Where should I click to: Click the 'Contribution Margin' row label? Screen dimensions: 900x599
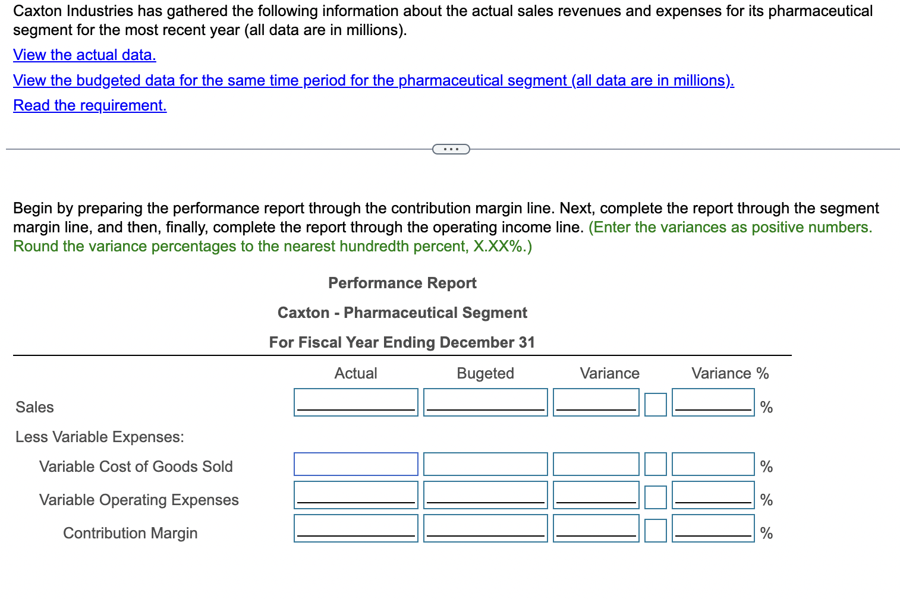pos(130,533)
